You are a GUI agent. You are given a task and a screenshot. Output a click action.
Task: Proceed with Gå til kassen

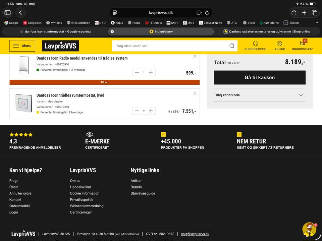(260, 77)
